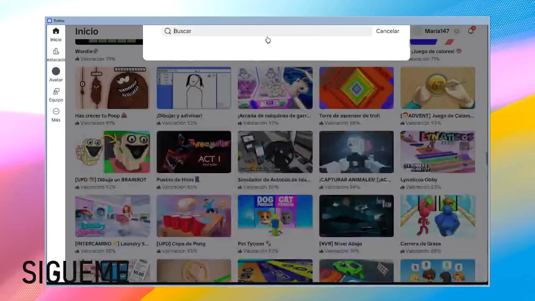
Task: Open UPD Copa de Pong thumbnail
Action: click(x=194, y=216)
